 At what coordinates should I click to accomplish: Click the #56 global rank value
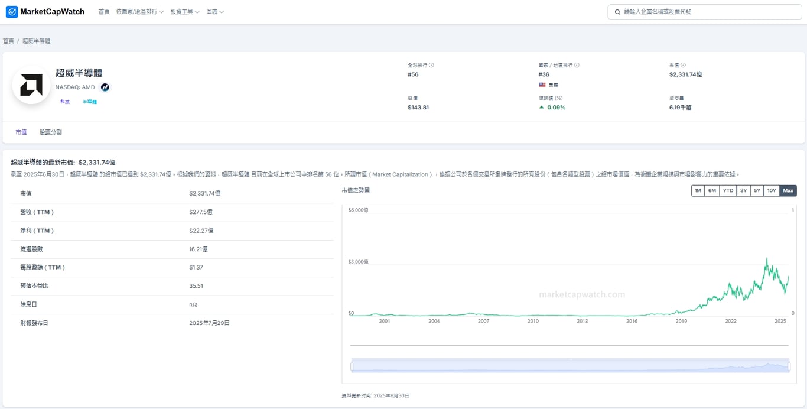[413, 74]
